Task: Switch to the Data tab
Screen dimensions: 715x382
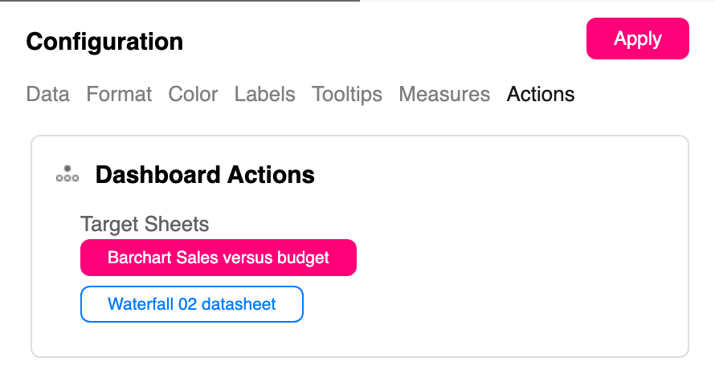Action: click(47, 95)
